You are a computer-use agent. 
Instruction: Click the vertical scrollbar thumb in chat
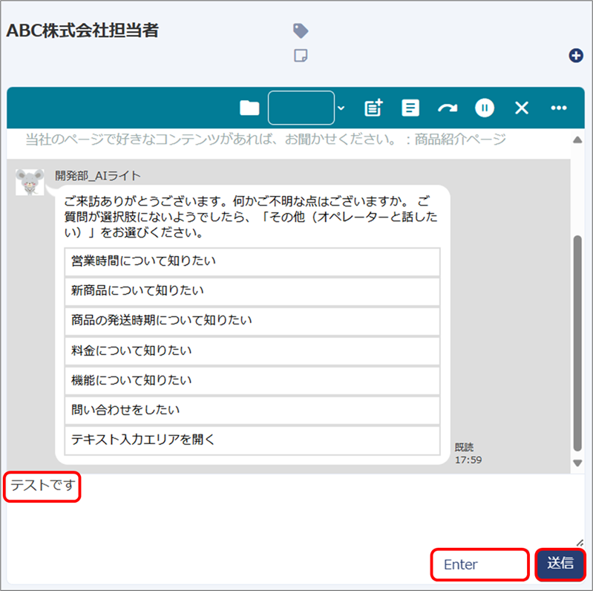tap(577, 343)
